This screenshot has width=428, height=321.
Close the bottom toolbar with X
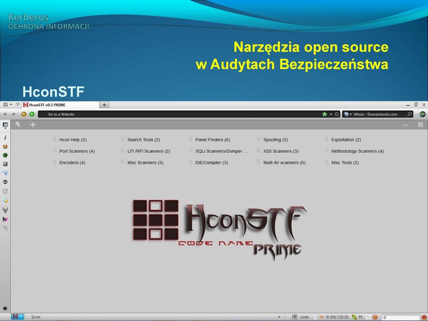(x=279, y=317)
